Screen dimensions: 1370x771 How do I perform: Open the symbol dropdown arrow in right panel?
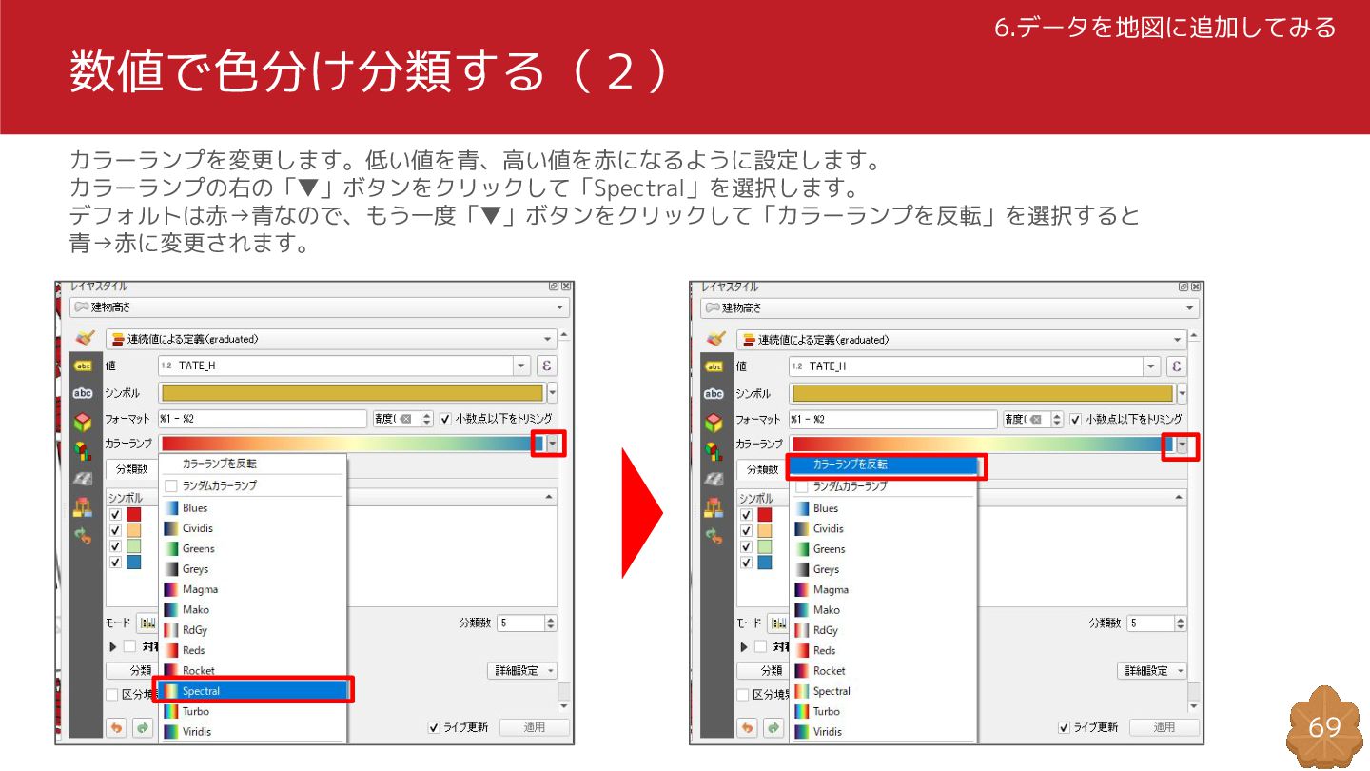coord(1183,394)
